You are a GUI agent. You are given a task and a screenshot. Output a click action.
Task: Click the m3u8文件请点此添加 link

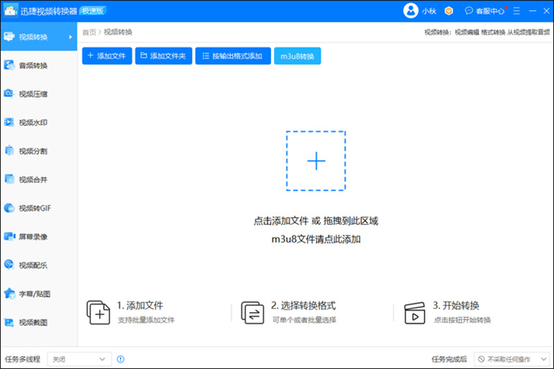316,239
